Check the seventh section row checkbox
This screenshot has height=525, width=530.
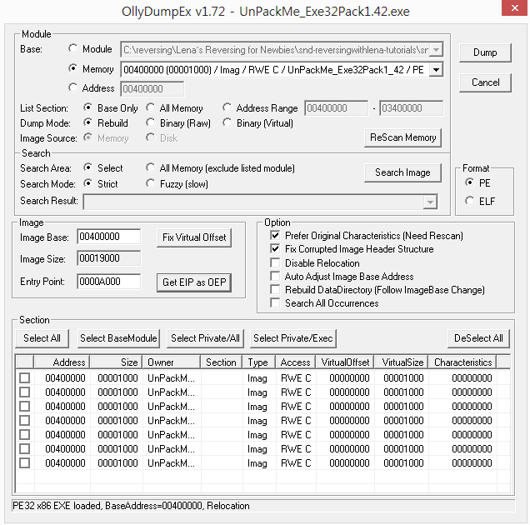(x=25, y=462)
